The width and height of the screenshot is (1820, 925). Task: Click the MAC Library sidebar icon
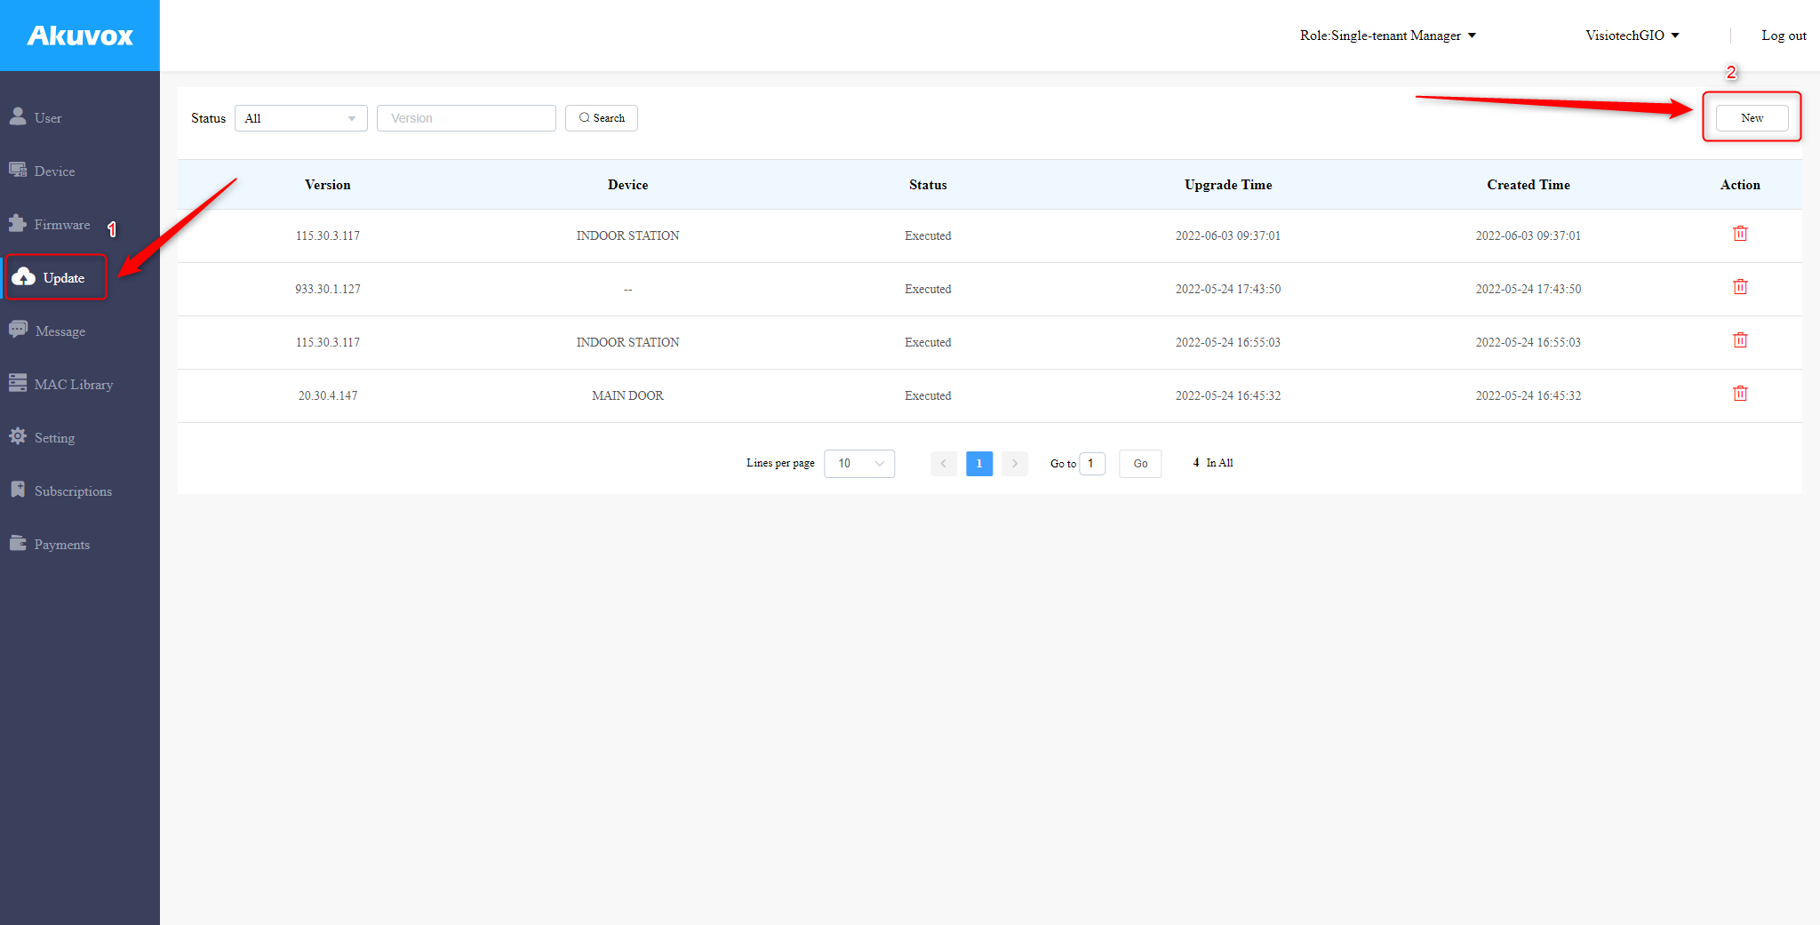[19, 382]
